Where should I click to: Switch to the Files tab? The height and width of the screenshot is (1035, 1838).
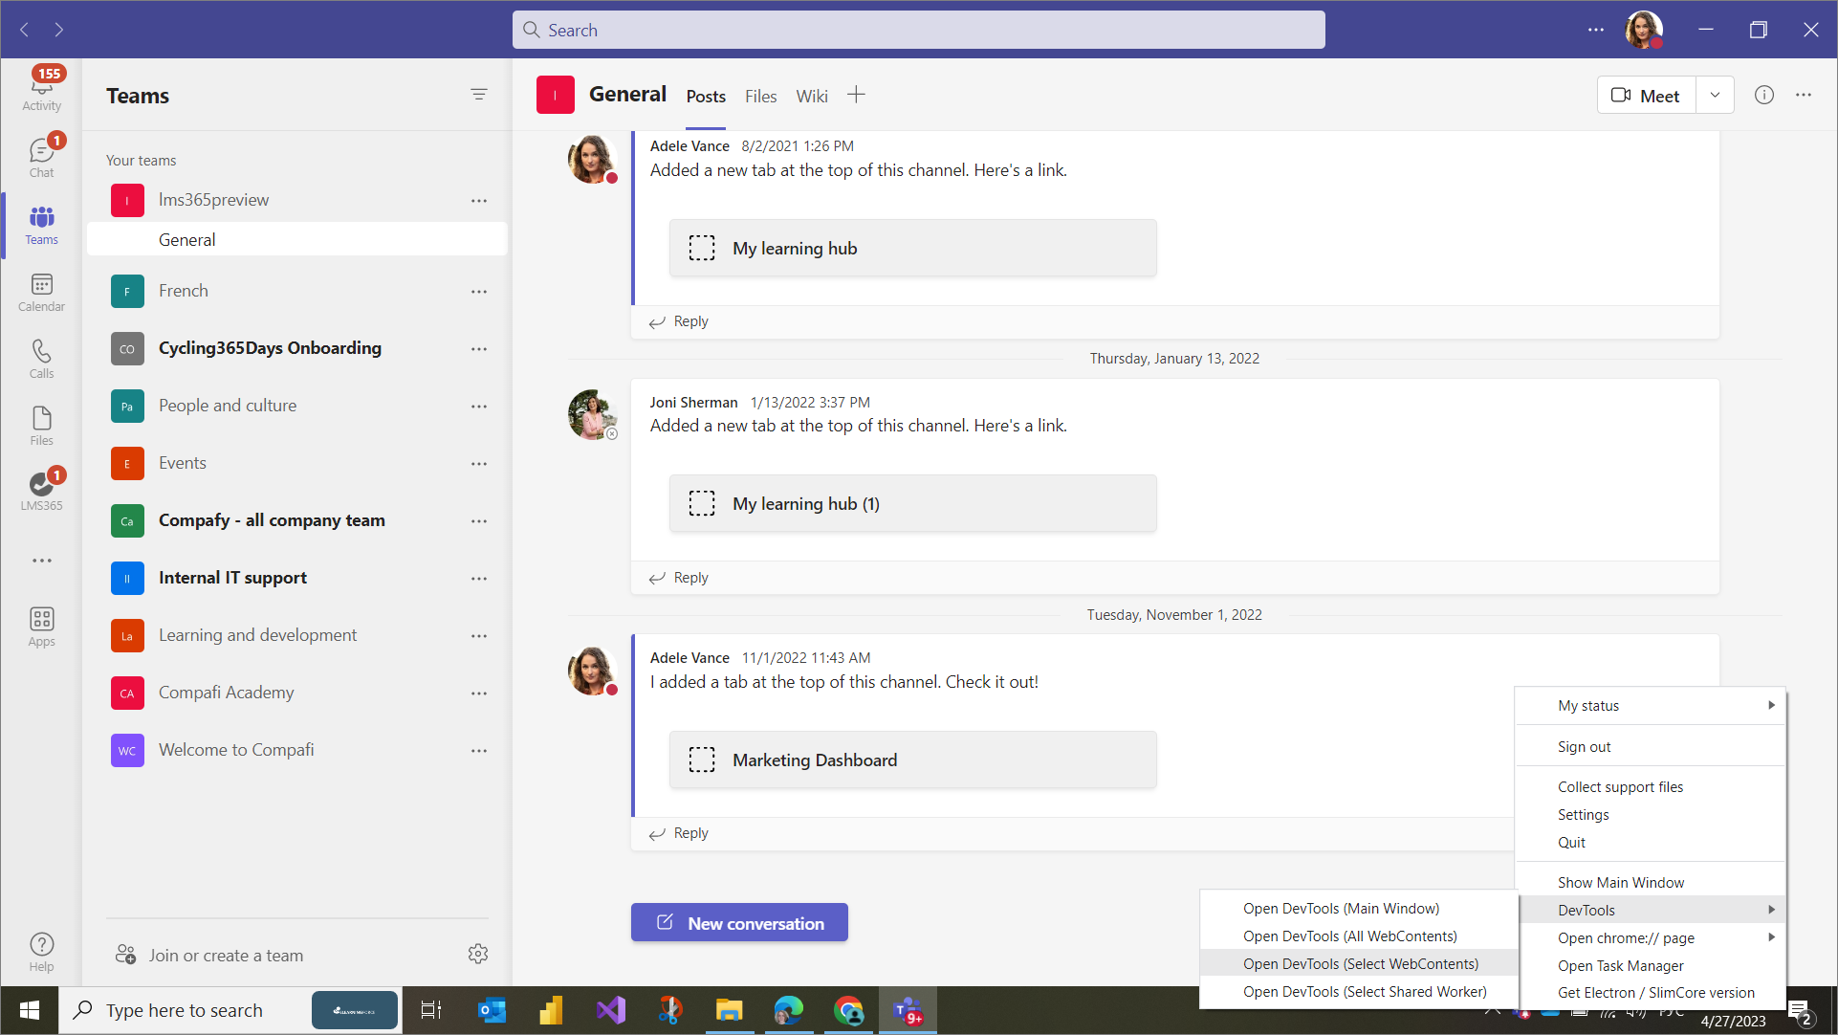click(760, 96)
